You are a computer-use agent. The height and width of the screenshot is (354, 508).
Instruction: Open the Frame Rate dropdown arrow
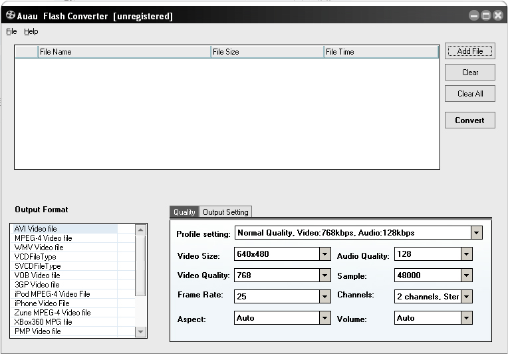click(324, 296)
